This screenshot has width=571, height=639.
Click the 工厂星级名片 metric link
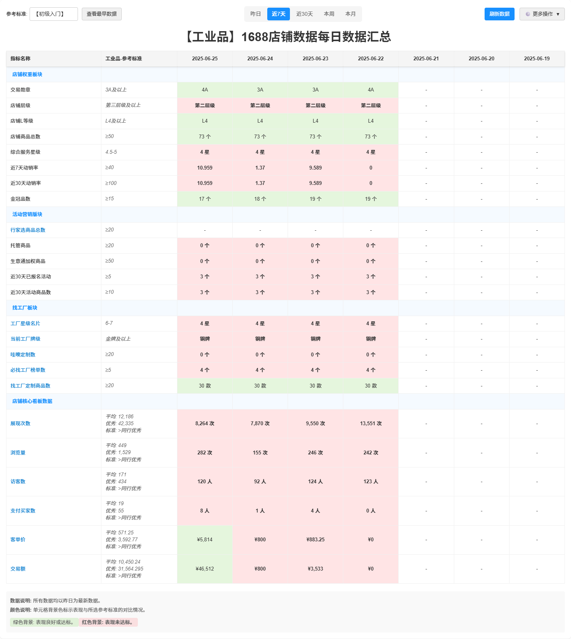[x=25, y=323]
